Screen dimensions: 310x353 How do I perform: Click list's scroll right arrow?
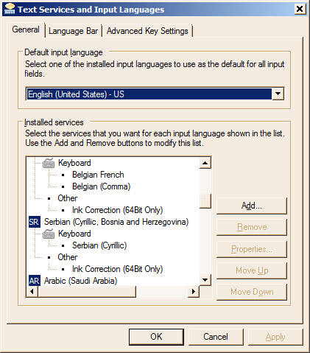pyautogui.click(x=194, y=292)
